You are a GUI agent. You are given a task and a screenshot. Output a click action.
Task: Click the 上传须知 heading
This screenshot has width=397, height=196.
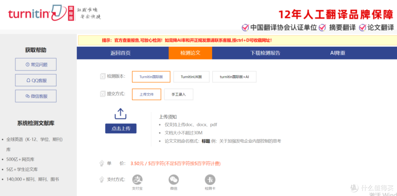pos(168,117)
